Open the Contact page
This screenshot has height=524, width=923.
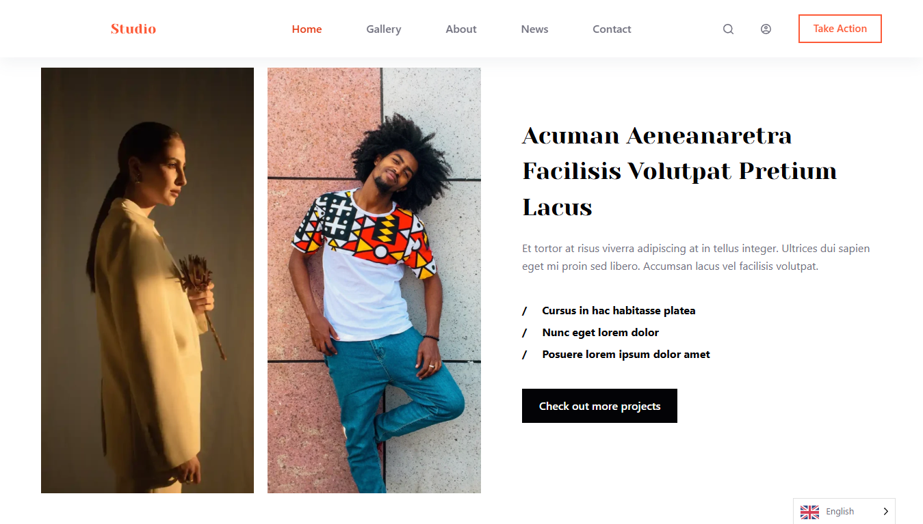pyautogui.click(x=612, y=29)
